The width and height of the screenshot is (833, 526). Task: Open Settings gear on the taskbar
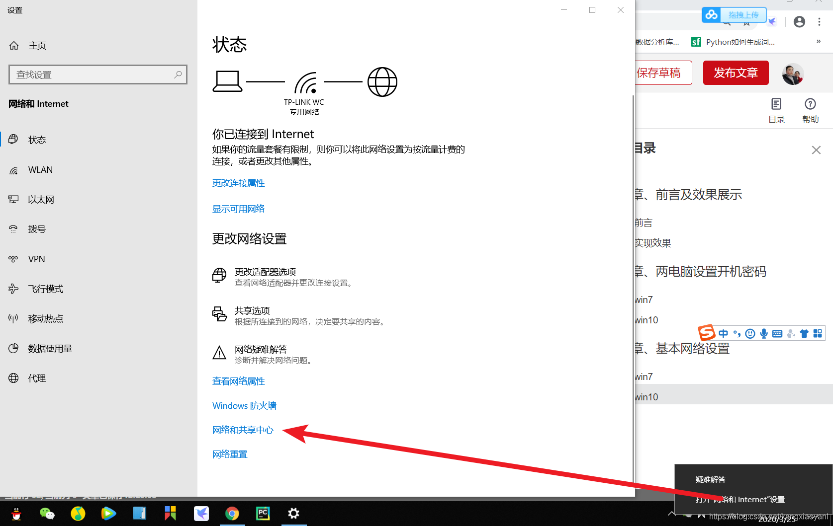[294, 514]
